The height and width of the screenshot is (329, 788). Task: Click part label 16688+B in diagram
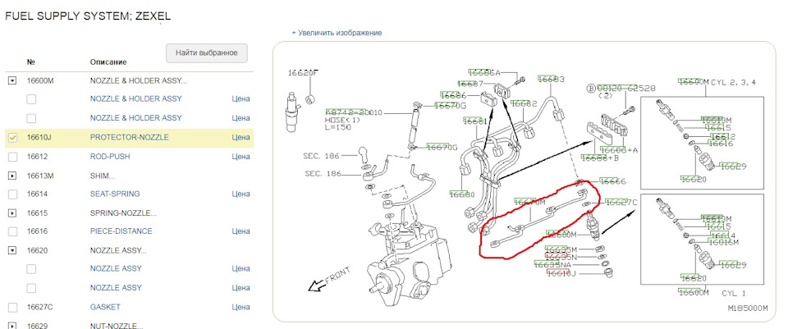(599, 158)
